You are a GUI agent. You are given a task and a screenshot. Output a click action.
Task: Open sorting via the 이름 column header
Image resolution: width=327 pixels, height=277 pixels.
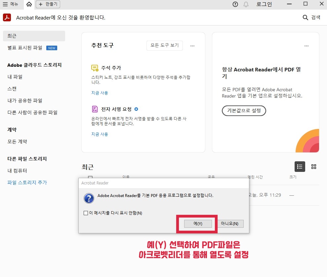(x=126, y=177)
